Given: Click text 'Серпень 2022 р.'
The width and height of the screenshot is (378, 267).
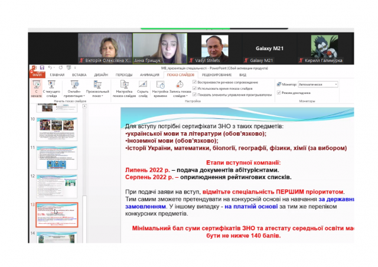Looking at the screenshot, I should tap(149, 177).
